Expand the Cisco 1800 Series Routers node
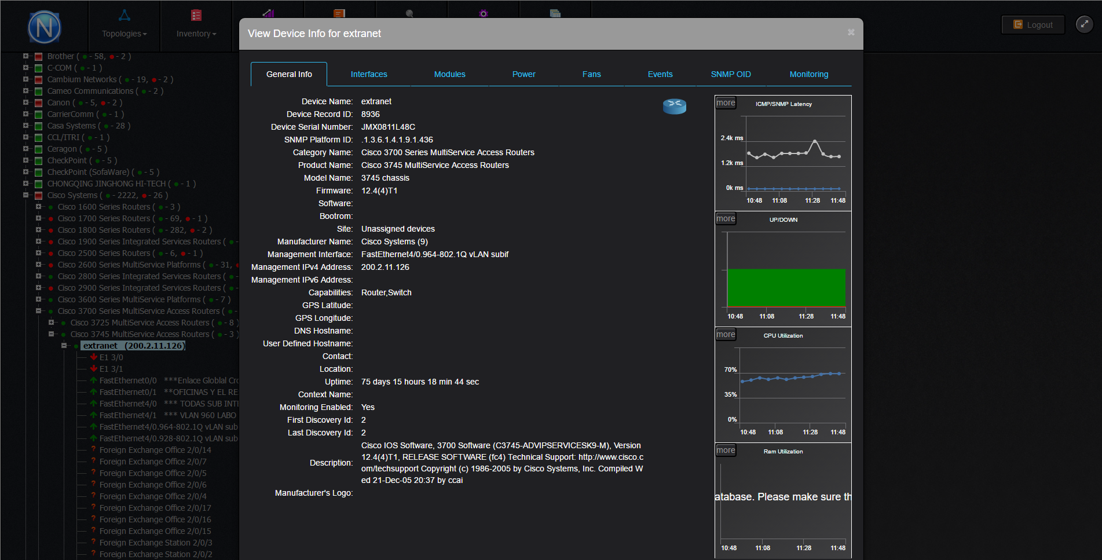The width and height of the screenshot is (1102, 560). tap(38, 230)
